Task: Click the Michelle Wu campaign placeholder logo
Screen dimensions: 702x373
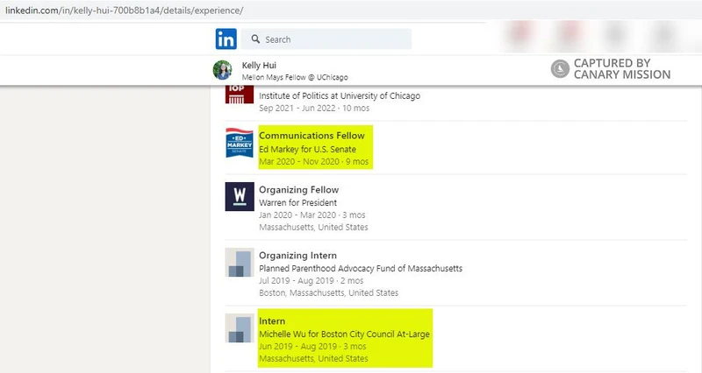Action: point(240,327)
